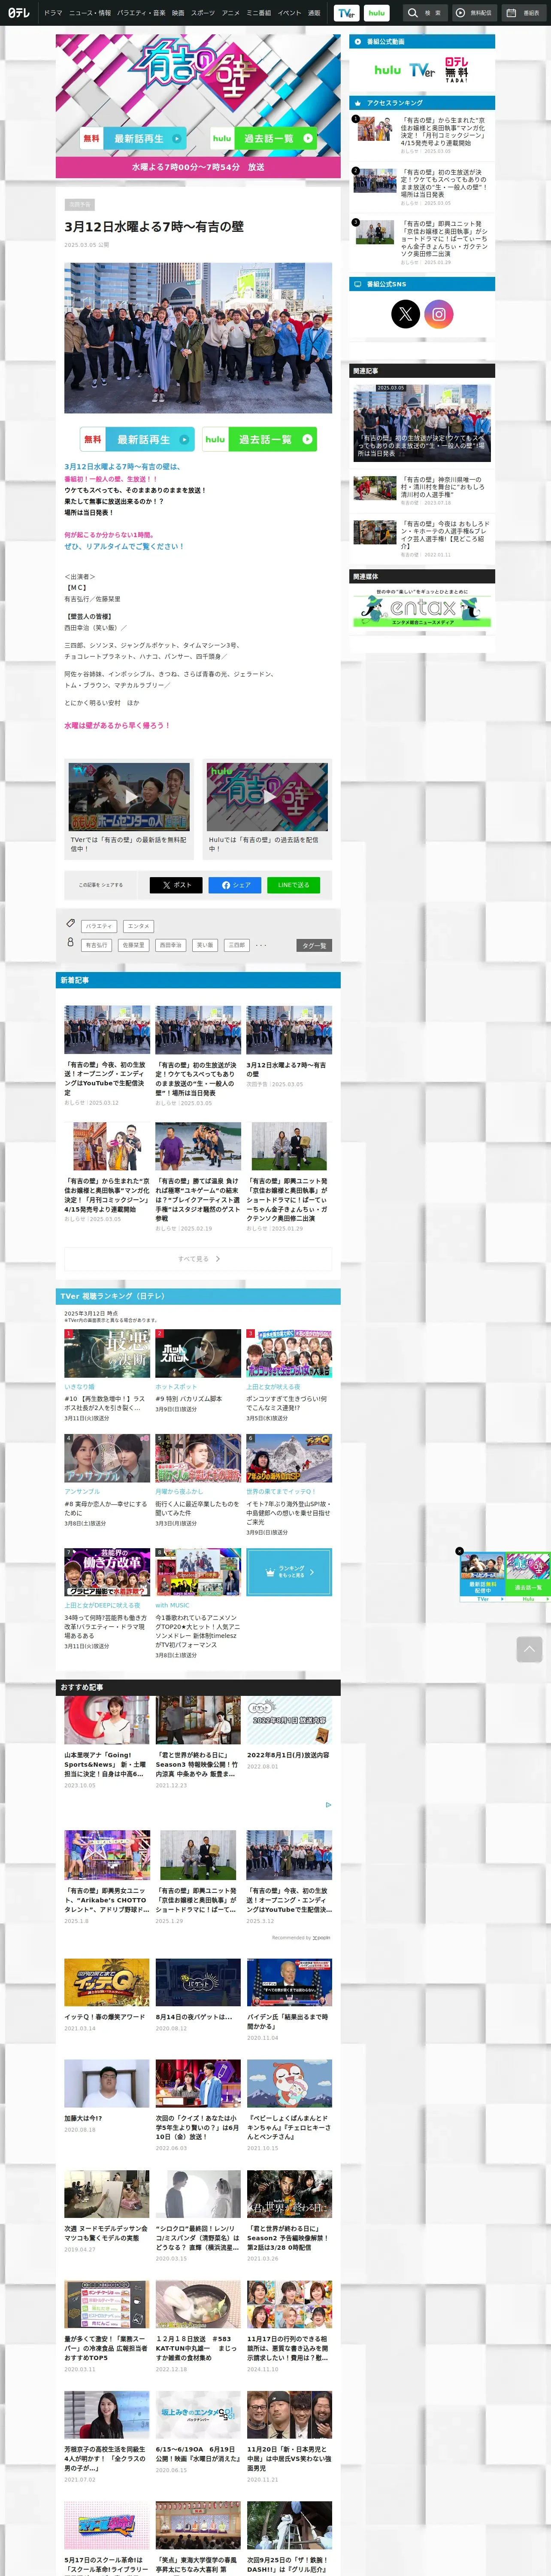551x2576 pixels.
Task: Open ranking item 1 about 月刊コミックゾン manga
Action: pos(422,134)
